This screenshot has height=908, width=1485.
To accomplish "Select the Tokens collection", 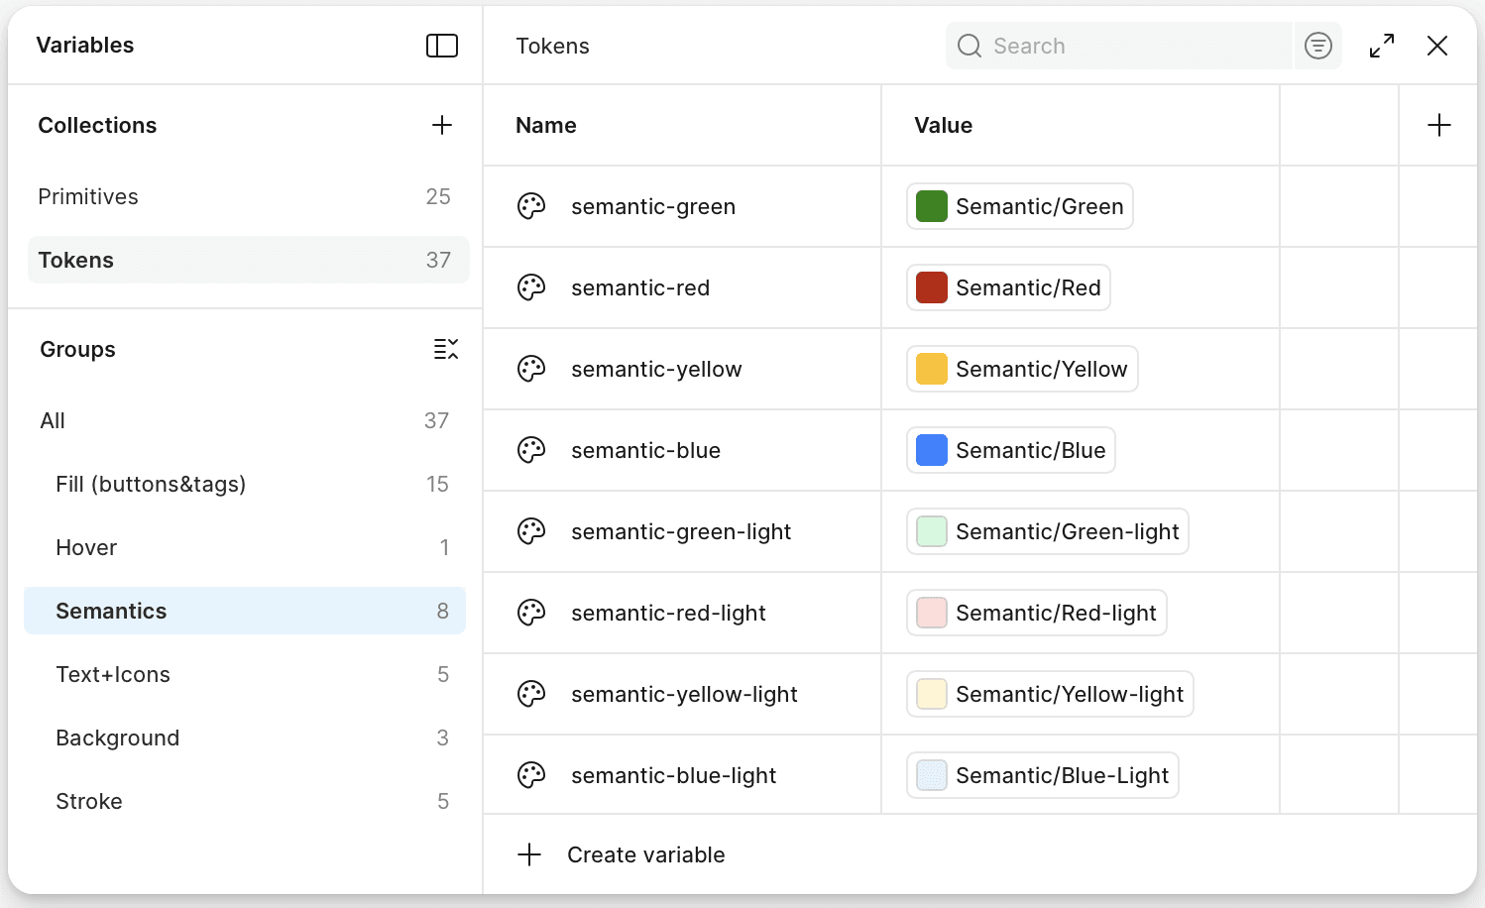I will pyautogui.click(x=76, y=260).
